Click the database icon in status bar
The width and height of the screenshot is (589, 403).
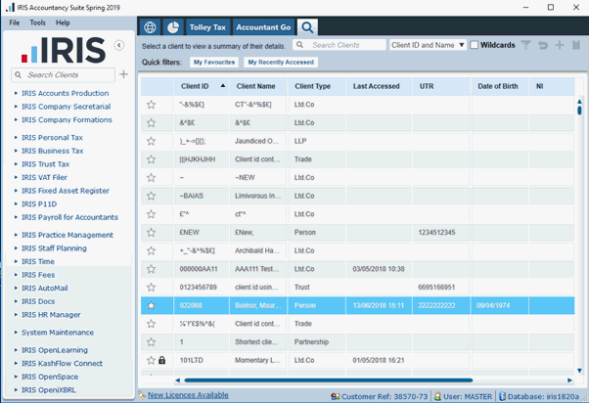[502, 396]
